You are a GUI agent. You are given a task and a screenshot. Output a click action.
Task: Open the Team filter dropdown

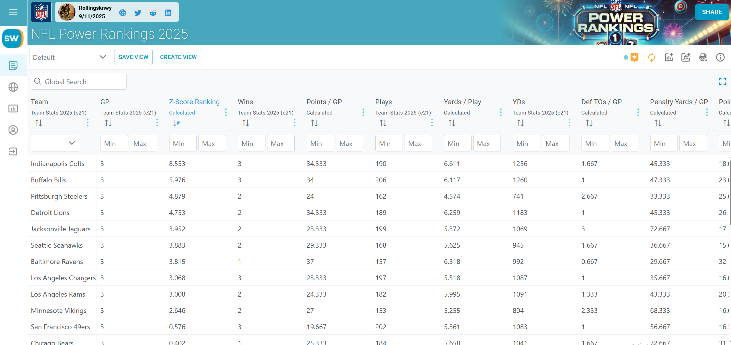[56, 143]
